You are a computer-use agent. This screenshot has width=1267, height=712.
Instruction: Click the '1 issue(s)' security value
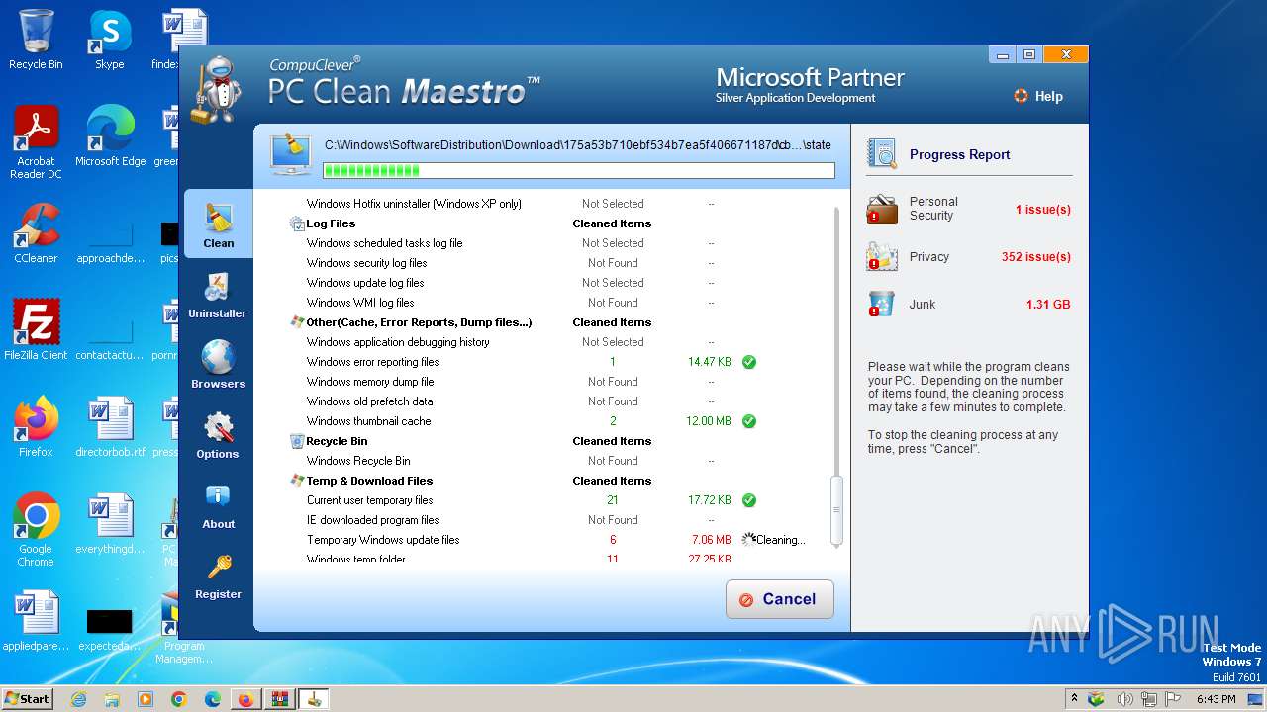(1042, 210)
